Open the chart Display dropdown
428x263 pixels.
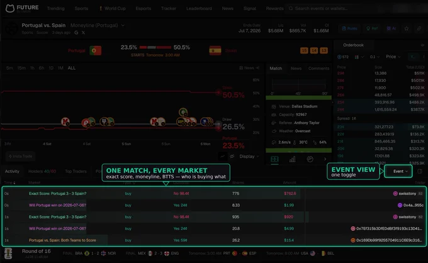click(x=249, y=156)
